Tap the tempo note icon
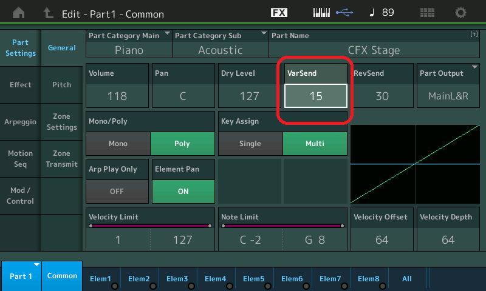 coord(370,13)
